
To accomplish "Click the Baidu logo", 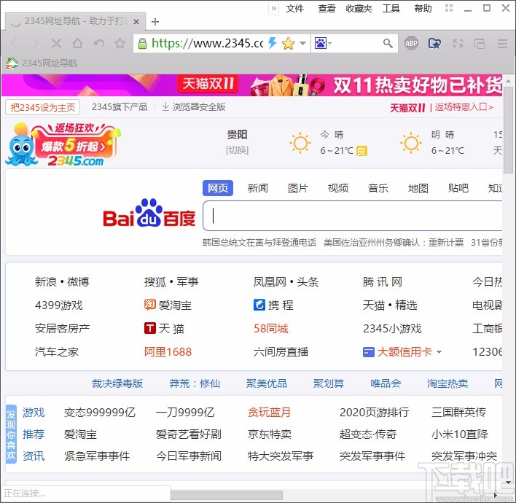I will click(149, 214).
